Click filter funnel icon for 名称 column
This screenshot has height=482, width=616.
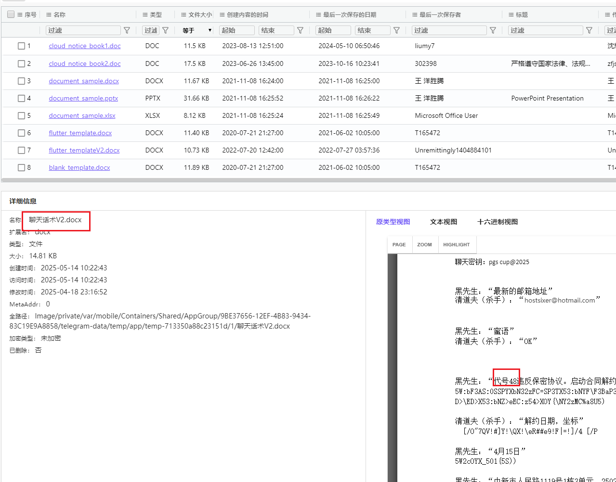coord(127,30)
